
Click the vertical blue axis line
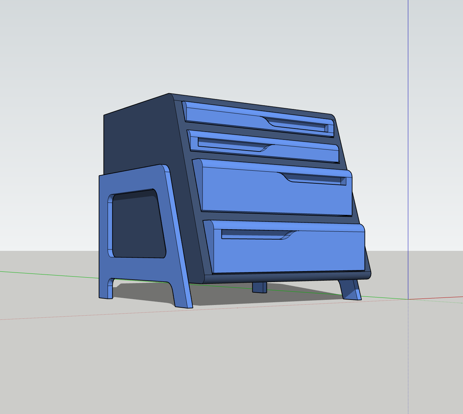click(x=409, y=137)
